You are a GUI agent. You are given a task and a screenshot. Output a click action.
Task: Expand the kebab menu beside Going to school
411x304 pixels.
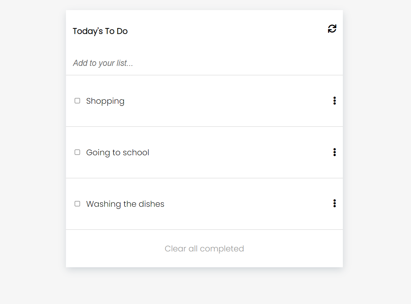tap(335, 152)
